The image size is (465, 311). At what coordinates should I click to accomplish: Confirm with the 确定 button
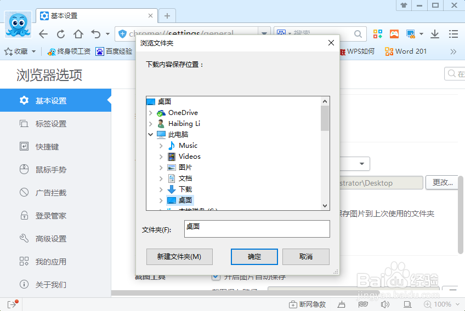pos(254,256)
